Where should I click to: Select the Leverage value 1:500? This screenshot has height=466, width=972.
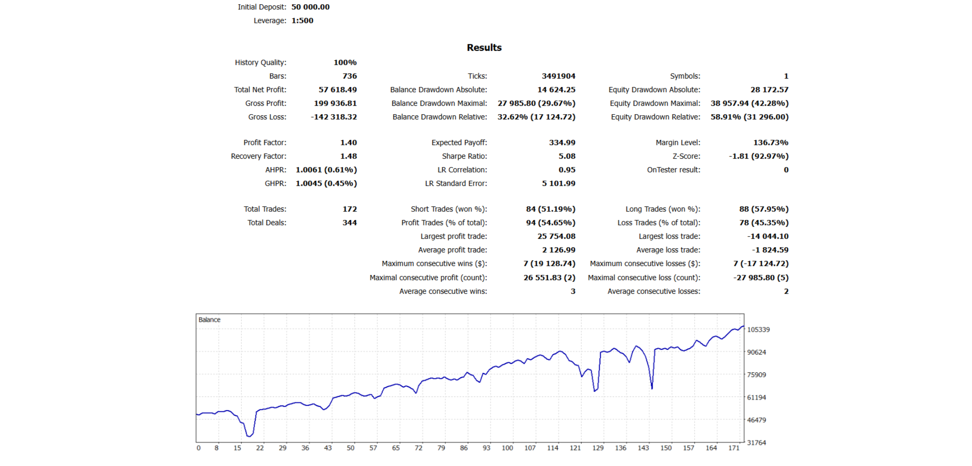pyautogui.click(x=302, y=20)
